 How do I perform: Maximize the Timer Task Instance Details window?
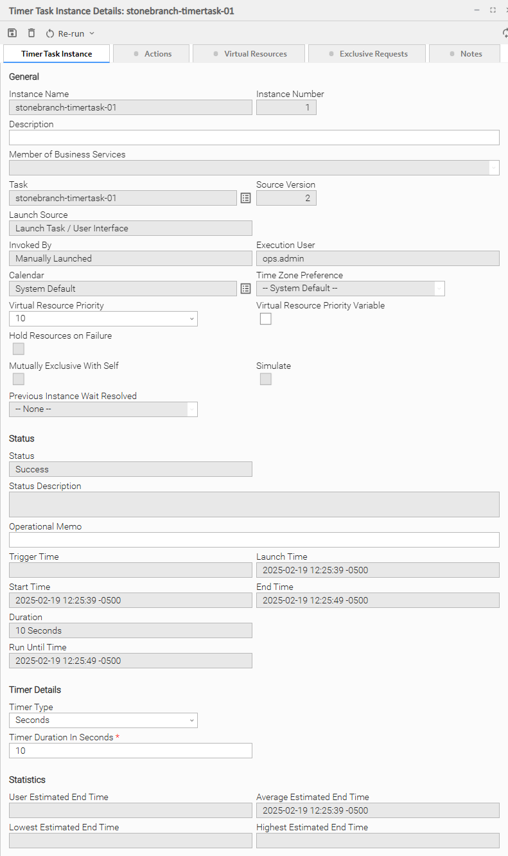pos(493,10)
